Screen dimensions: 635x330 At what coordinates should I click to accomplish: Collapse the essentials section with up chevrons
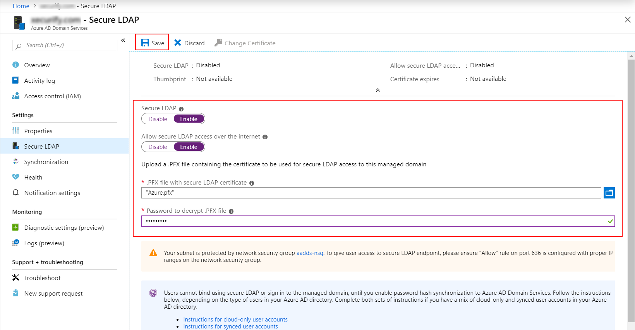click(378, 90)
